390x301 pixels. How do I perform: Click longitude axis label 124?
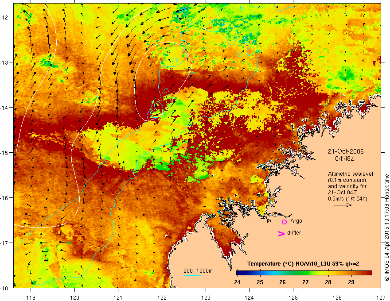(x=250, y=298)
